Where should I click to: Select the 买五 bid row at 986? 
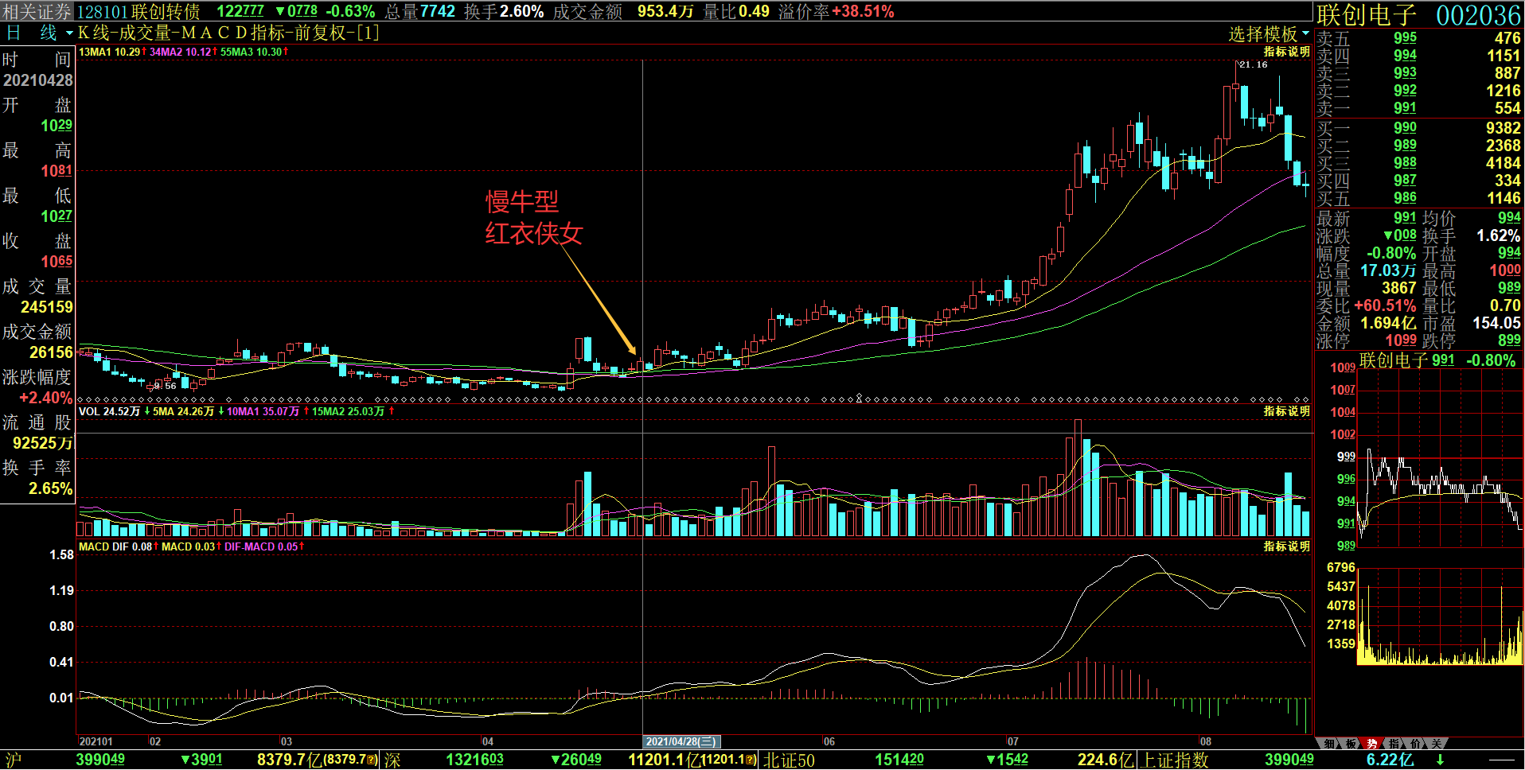(x=1418, y=198)
